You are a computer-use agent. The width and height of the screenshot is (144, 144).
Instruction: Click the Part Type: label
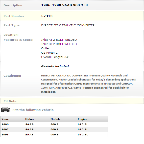[x=12, y=25]
